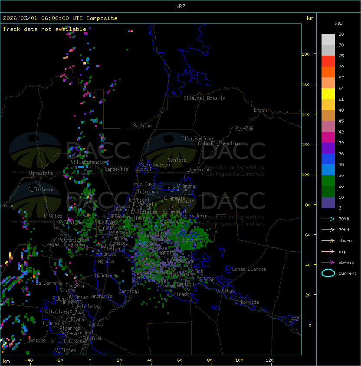Click the 'eb+bip' legend label
Screen dimensions: 361x366
(x=346, y=263)
